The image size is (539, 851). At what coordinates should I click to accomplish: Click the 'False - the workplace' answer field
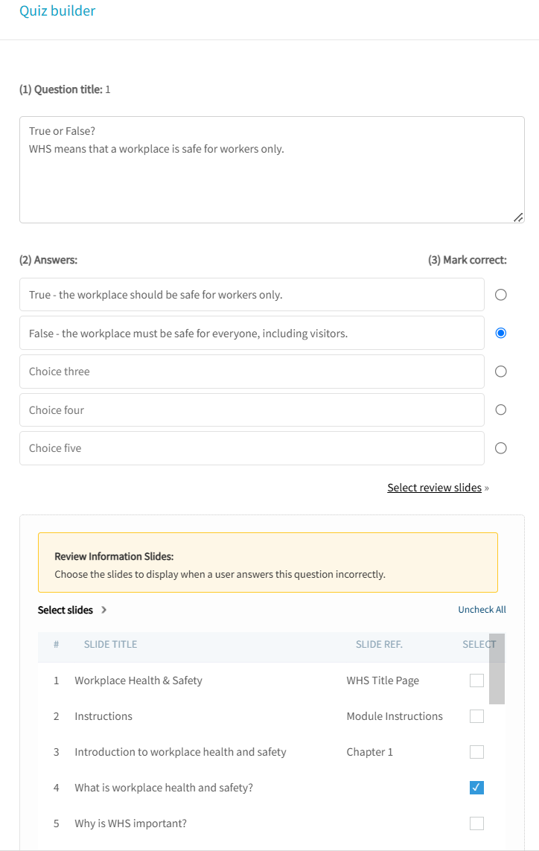(x=252, y=333)
